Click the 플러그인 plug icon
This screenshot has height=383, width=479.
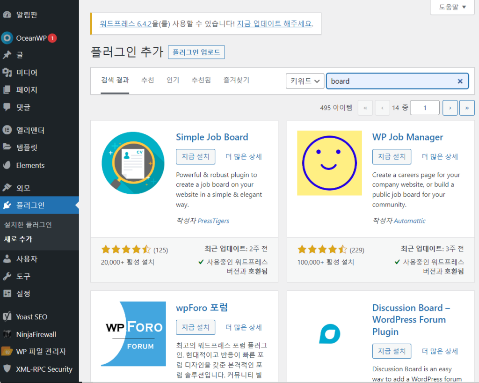(7, 205)
